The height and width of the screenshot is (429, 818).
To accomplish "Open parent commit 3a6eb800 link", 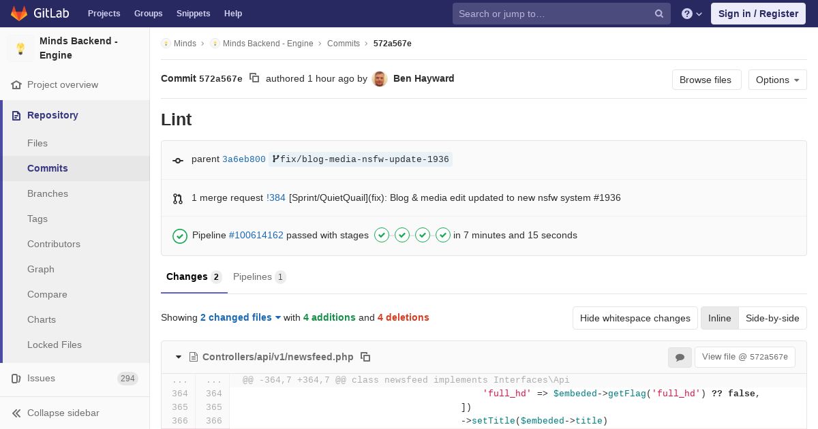I will pos(244,159).
